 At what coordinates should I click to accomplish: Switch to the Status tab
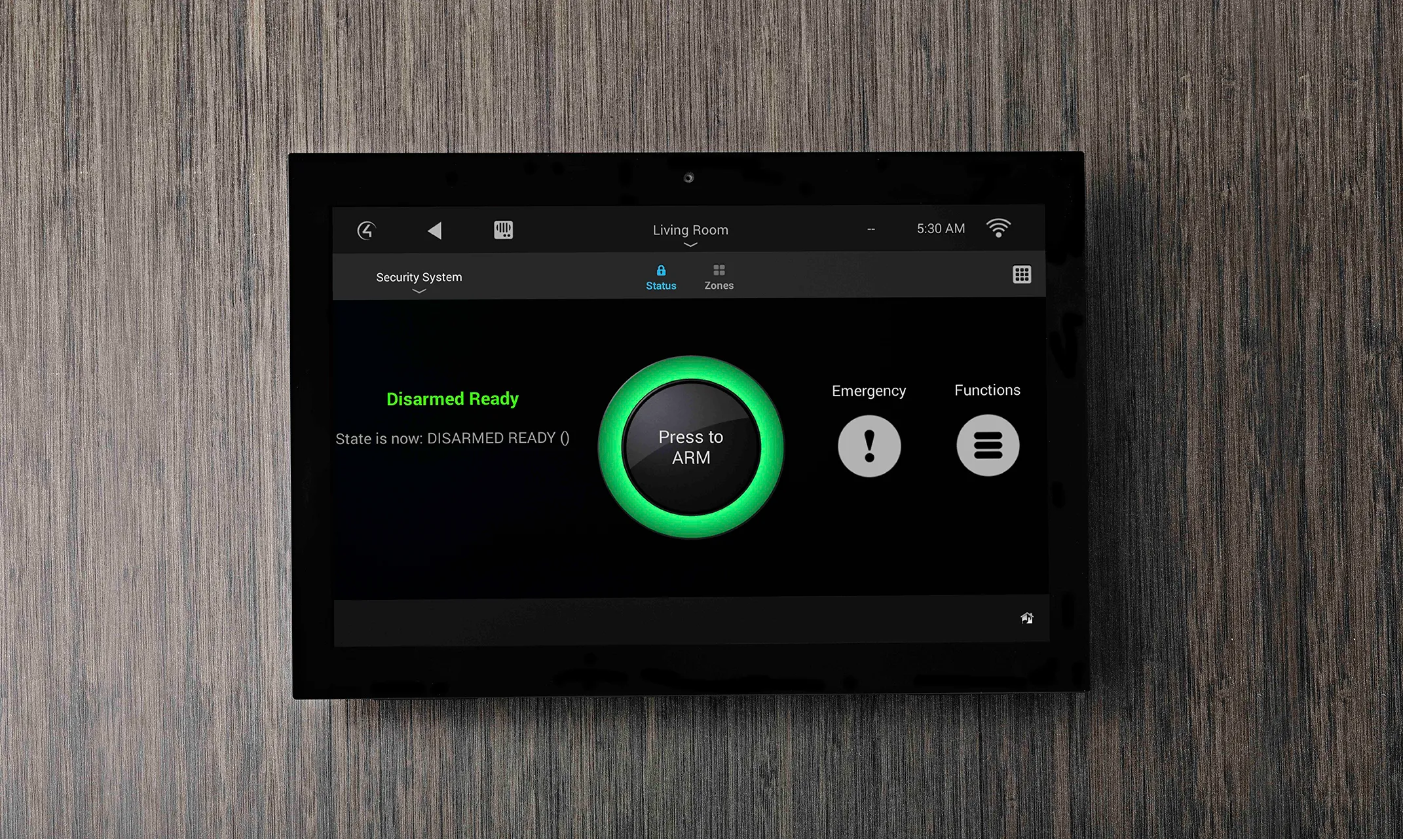[x=659, y=278]
